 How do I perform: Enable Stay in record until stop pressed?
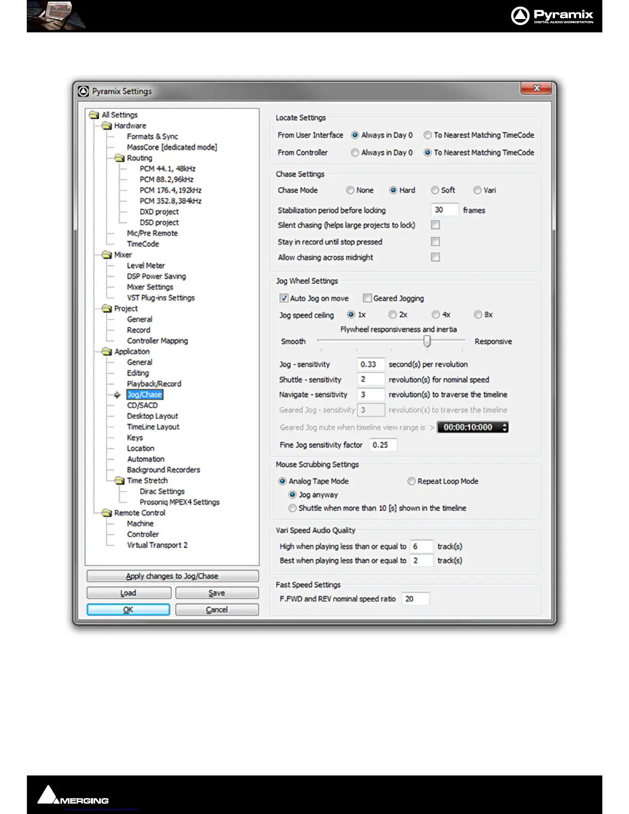[435, 242]
